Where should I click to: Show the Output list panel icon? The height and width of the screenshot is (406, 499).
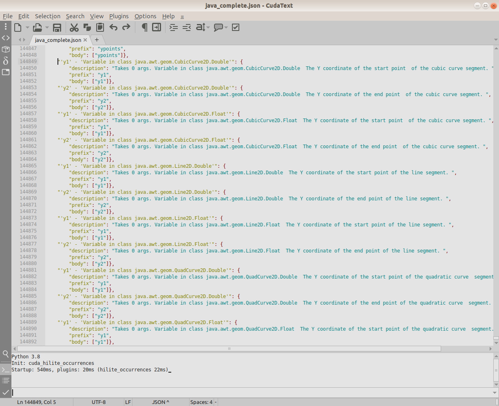pyautogui.click(x=5, y=380)
